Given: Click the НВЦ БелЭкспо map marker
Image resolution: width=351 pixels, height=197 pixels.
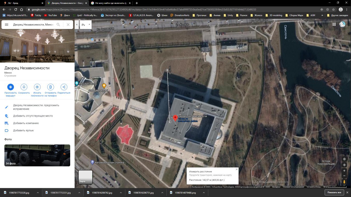Looking at the screenshot, I should pyautogui.click(x=77, y=83).
